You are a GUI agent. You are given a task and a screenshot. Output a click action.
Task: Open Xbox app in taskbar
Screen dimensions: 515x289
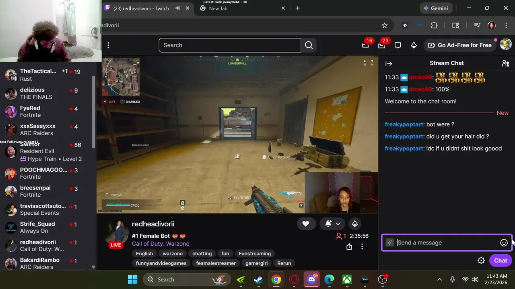(347, 279)
